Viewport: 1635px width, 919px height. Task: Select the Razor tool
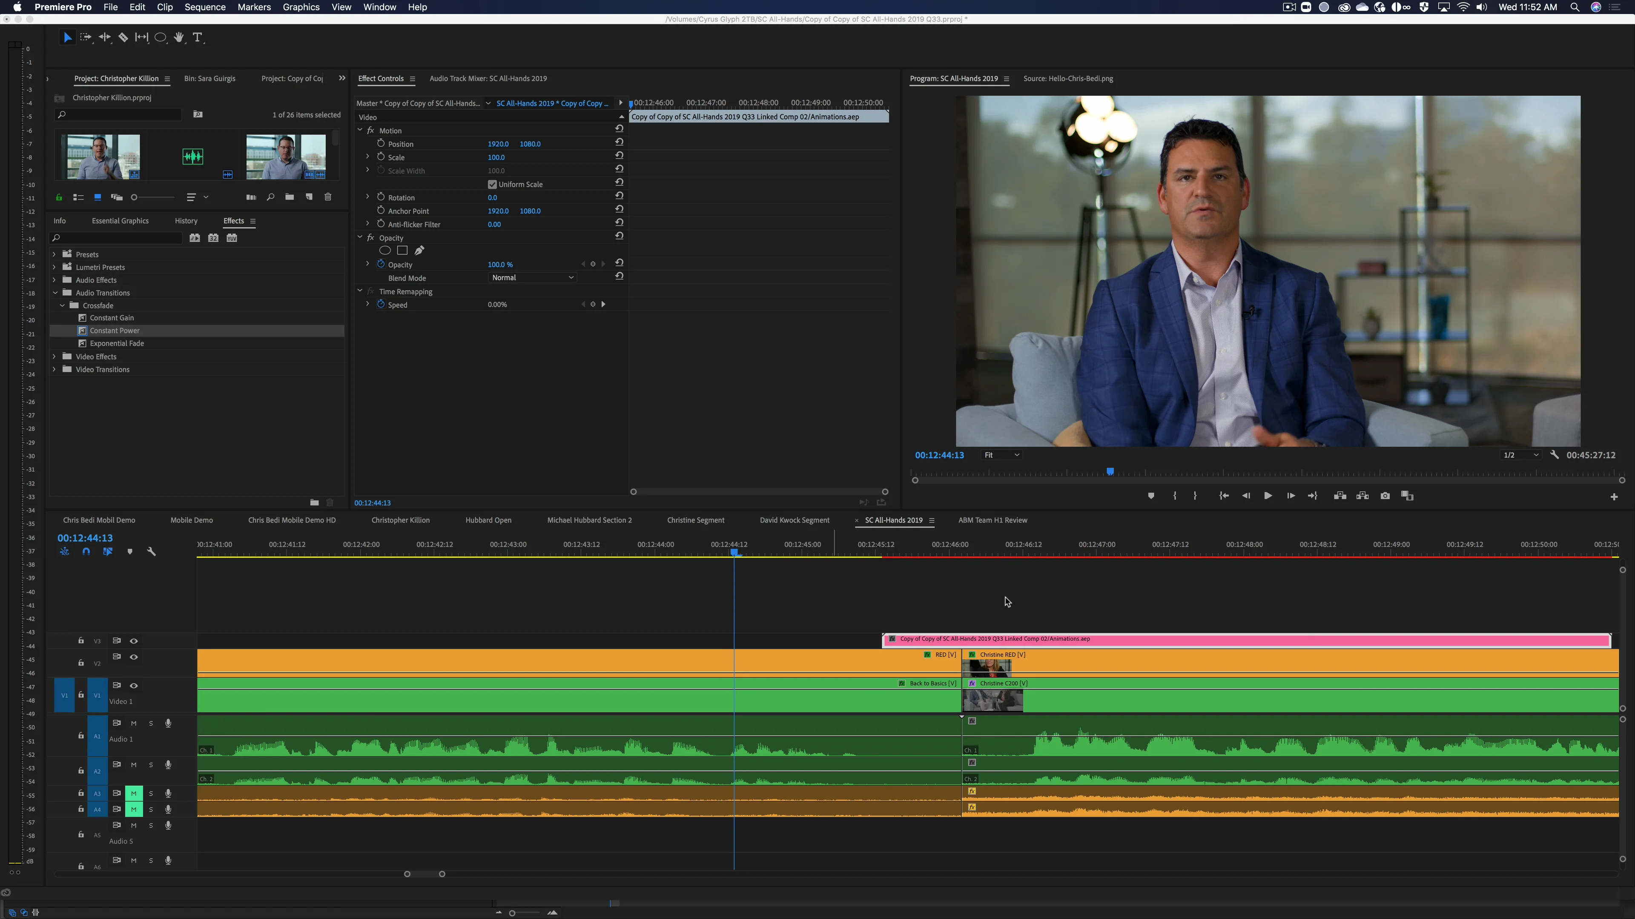[123, 37]
